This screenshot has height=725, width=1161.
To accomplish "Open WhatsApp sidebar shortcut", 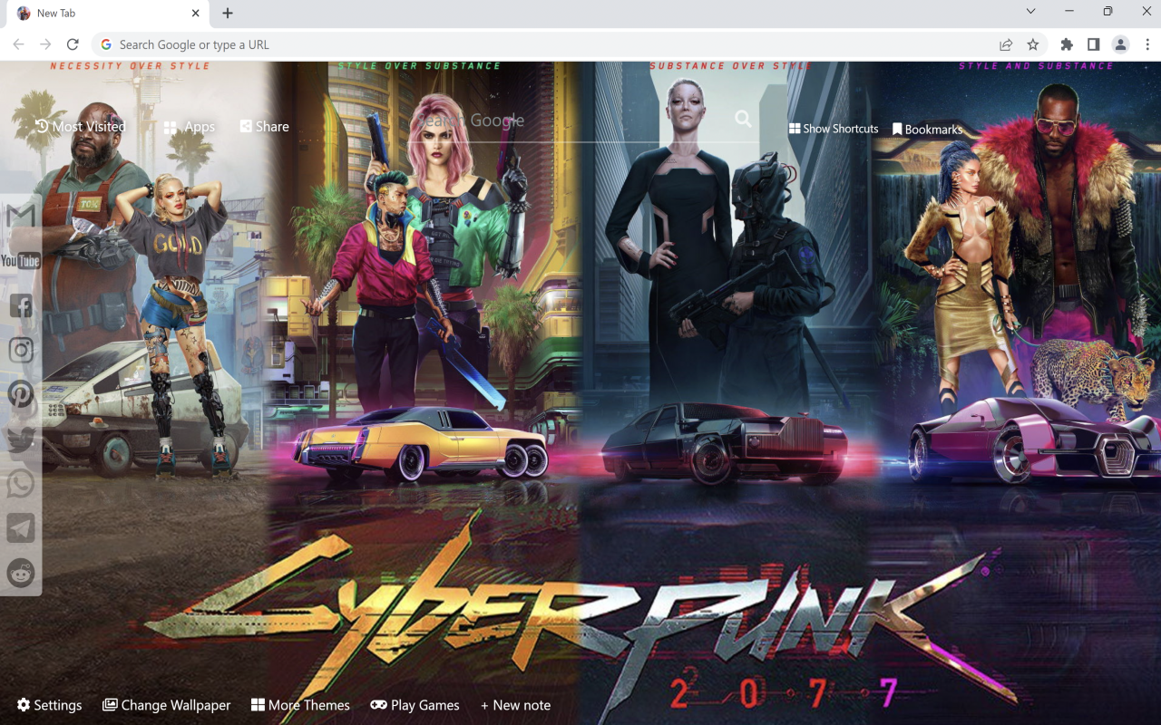I will [21, 484].
